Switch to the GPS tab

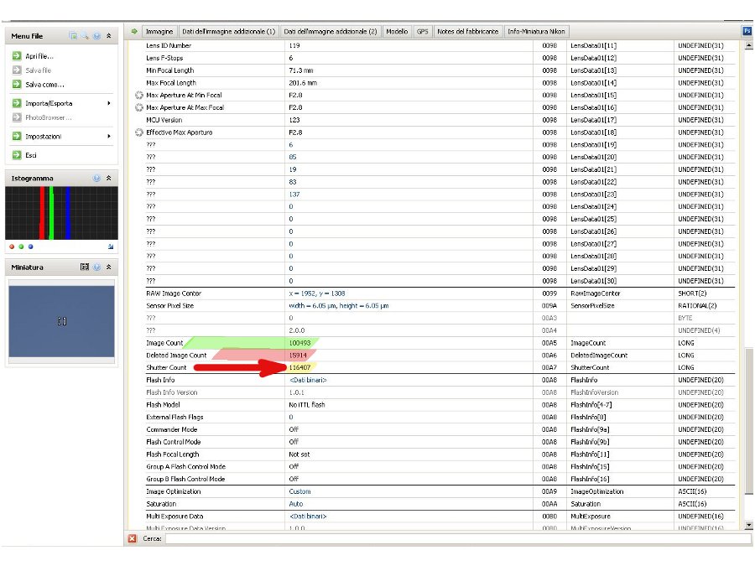[x=422, y=31]
